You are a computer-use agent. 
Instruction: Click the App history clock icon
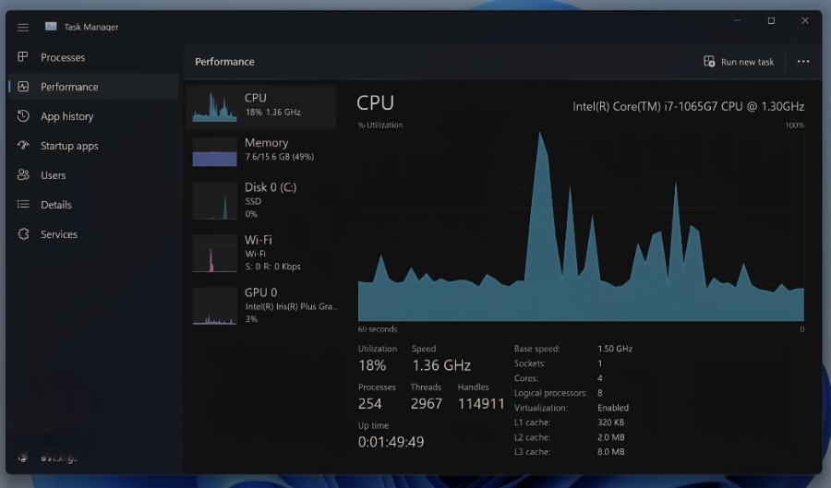tap(23, 116)
